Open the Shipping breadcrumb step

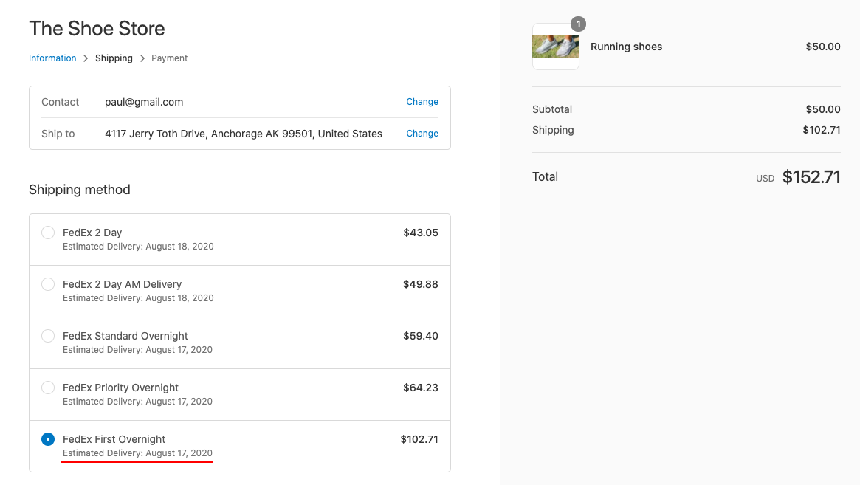click(114, 58)
